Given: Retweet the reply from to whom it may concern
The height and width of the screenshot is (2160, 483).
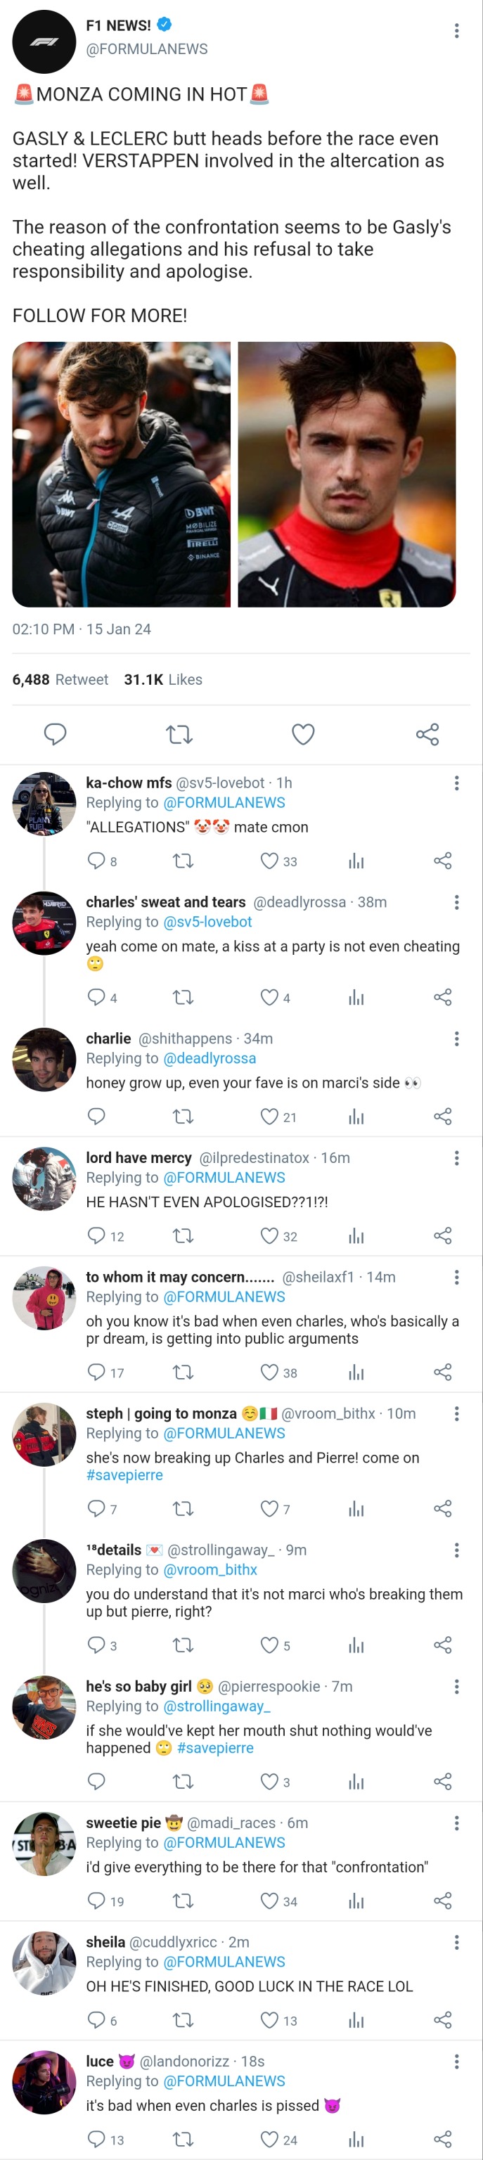Looking at the screenshot, I should pos(183,1372).
